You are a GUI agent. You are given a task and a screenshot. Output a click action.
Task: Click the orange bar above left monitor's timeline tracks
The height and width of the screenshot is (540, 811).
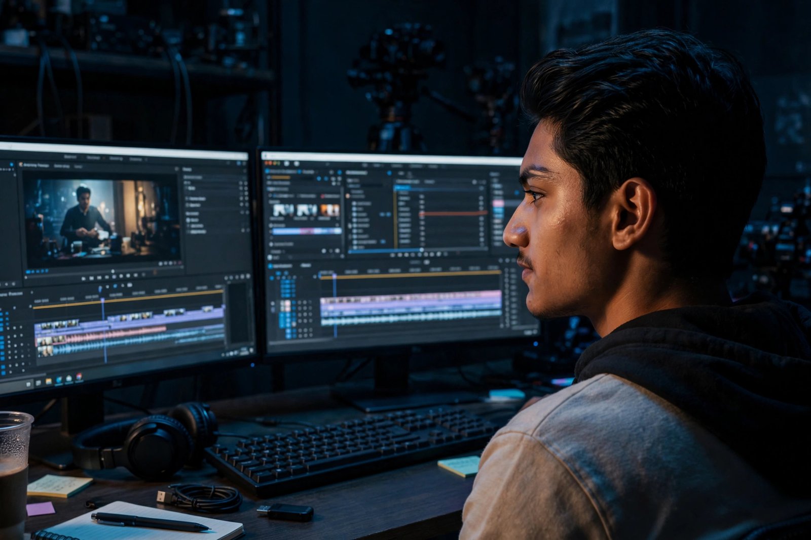pyautogui.click(x=128, y=299)
